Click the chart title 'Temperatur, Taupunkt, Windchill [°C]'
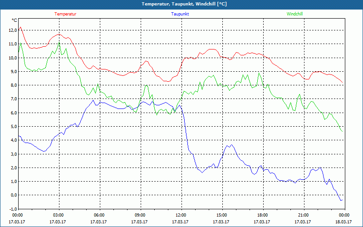This screenshot has width=363, height=227. (x=184, y=4)
